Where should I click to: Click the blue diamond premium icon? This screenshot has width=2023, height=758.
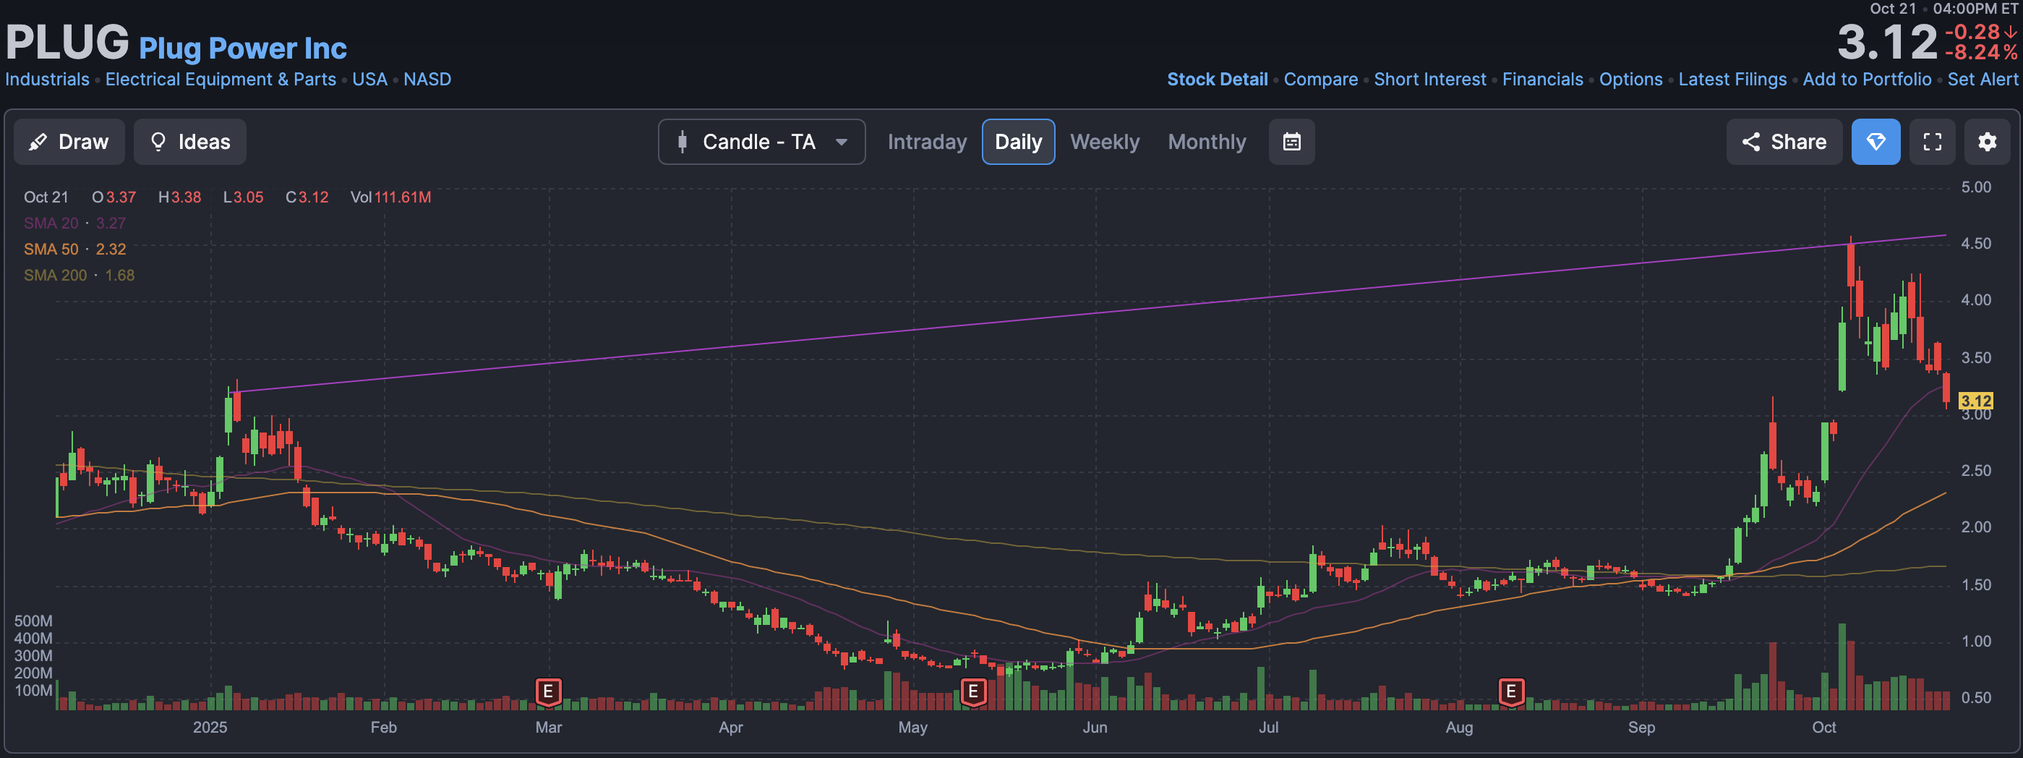tap(1876, 141)
